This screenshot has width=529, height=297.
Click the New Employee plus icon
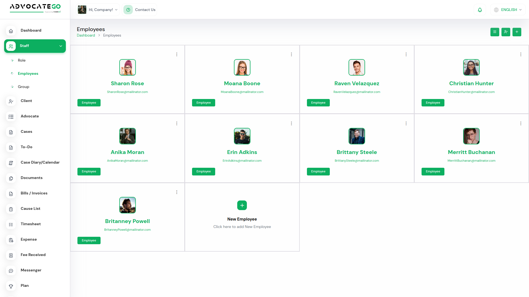(x=242, y=205)
